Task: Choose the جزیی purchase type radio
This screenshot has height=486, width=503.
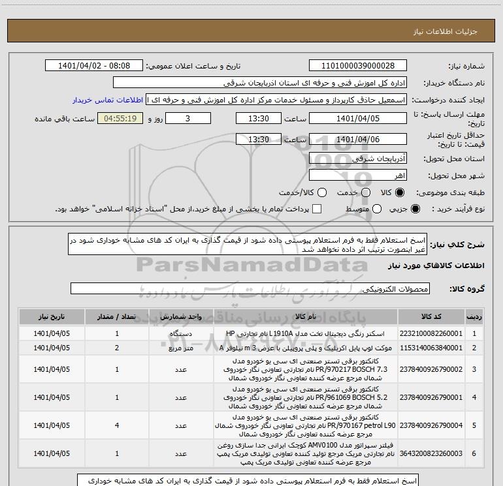Action: pyautogui.click(x=415, y=209)
